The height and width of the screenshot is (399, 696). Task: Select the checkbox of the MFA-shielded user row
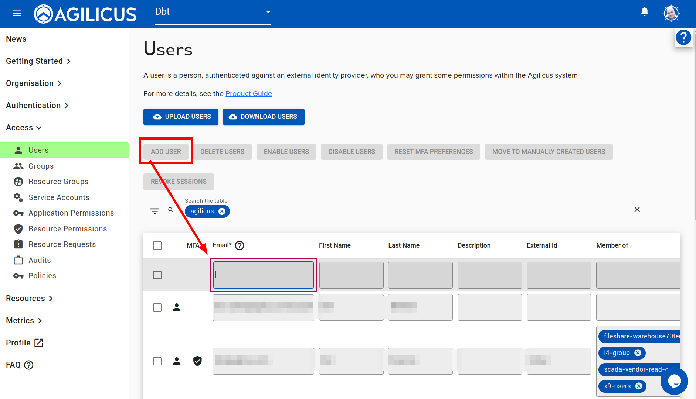[x=157, y=361]
